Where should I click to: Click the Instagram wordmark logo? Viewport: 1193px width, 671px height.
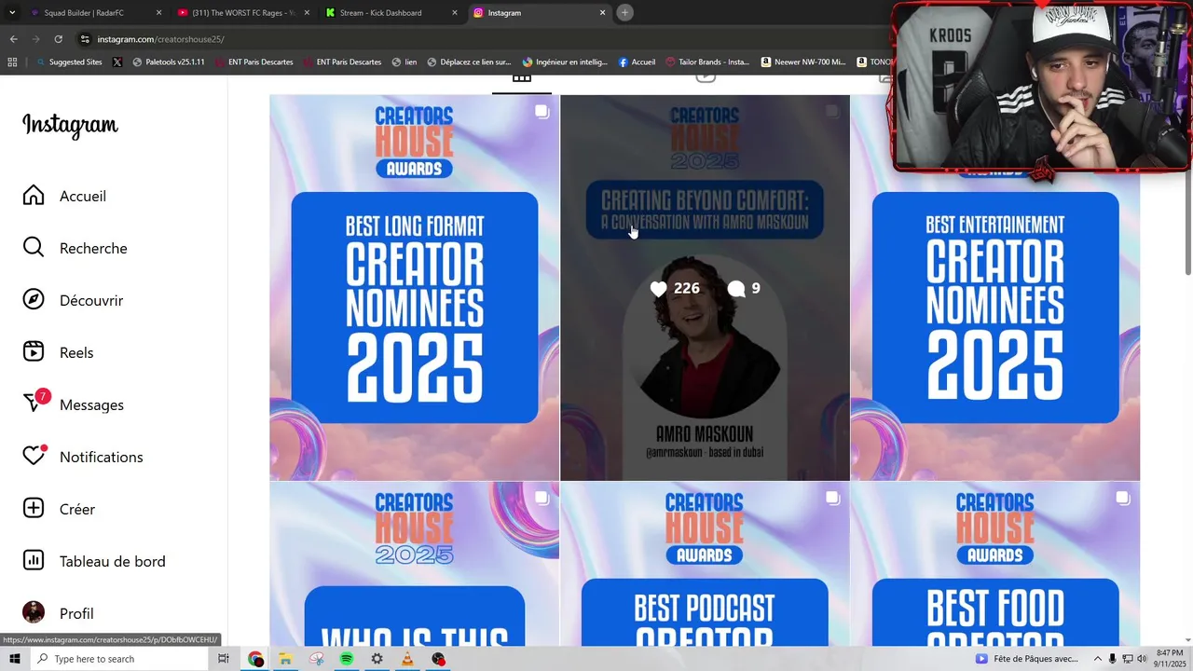point(70,125)
